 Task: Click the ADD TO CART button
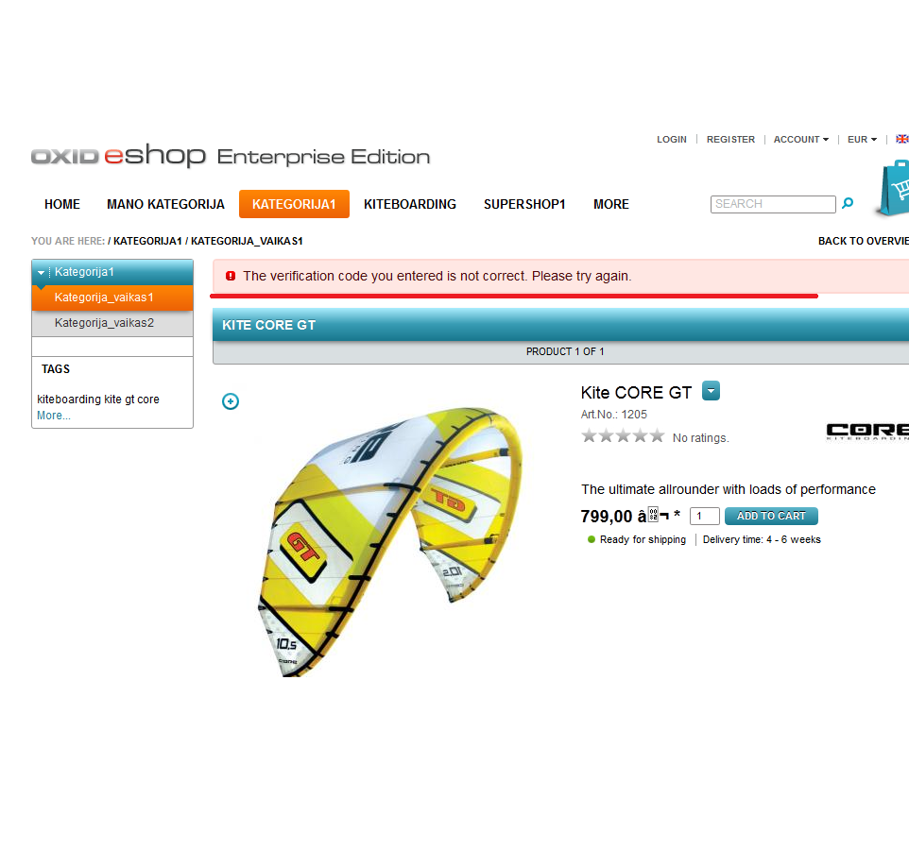[x=771, y=516]
